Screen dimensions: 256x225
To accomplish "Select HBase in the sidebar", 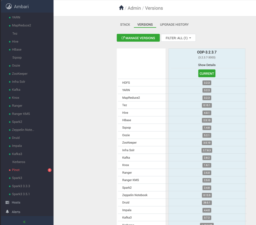I will (17, 49).
